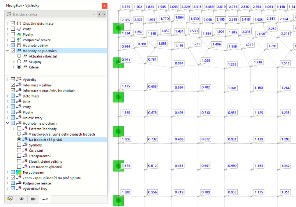Select Hodnoty obálky tree label
The width and height of the screenshot is (296, 207).
pos(35,45)
